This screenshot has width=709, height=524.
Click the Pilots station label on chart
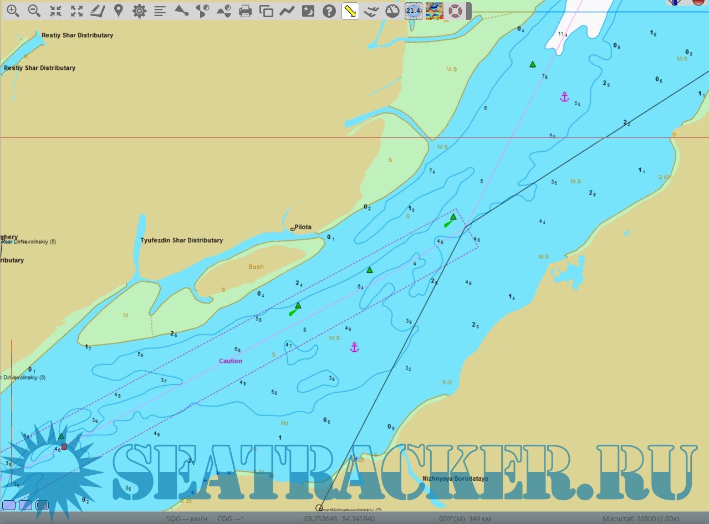tap(303, 227)
